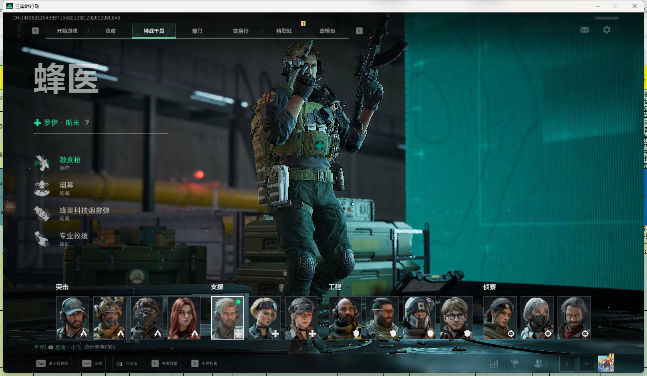
Task: Click the first empty squad slot plus
Action: click(567, 364)
